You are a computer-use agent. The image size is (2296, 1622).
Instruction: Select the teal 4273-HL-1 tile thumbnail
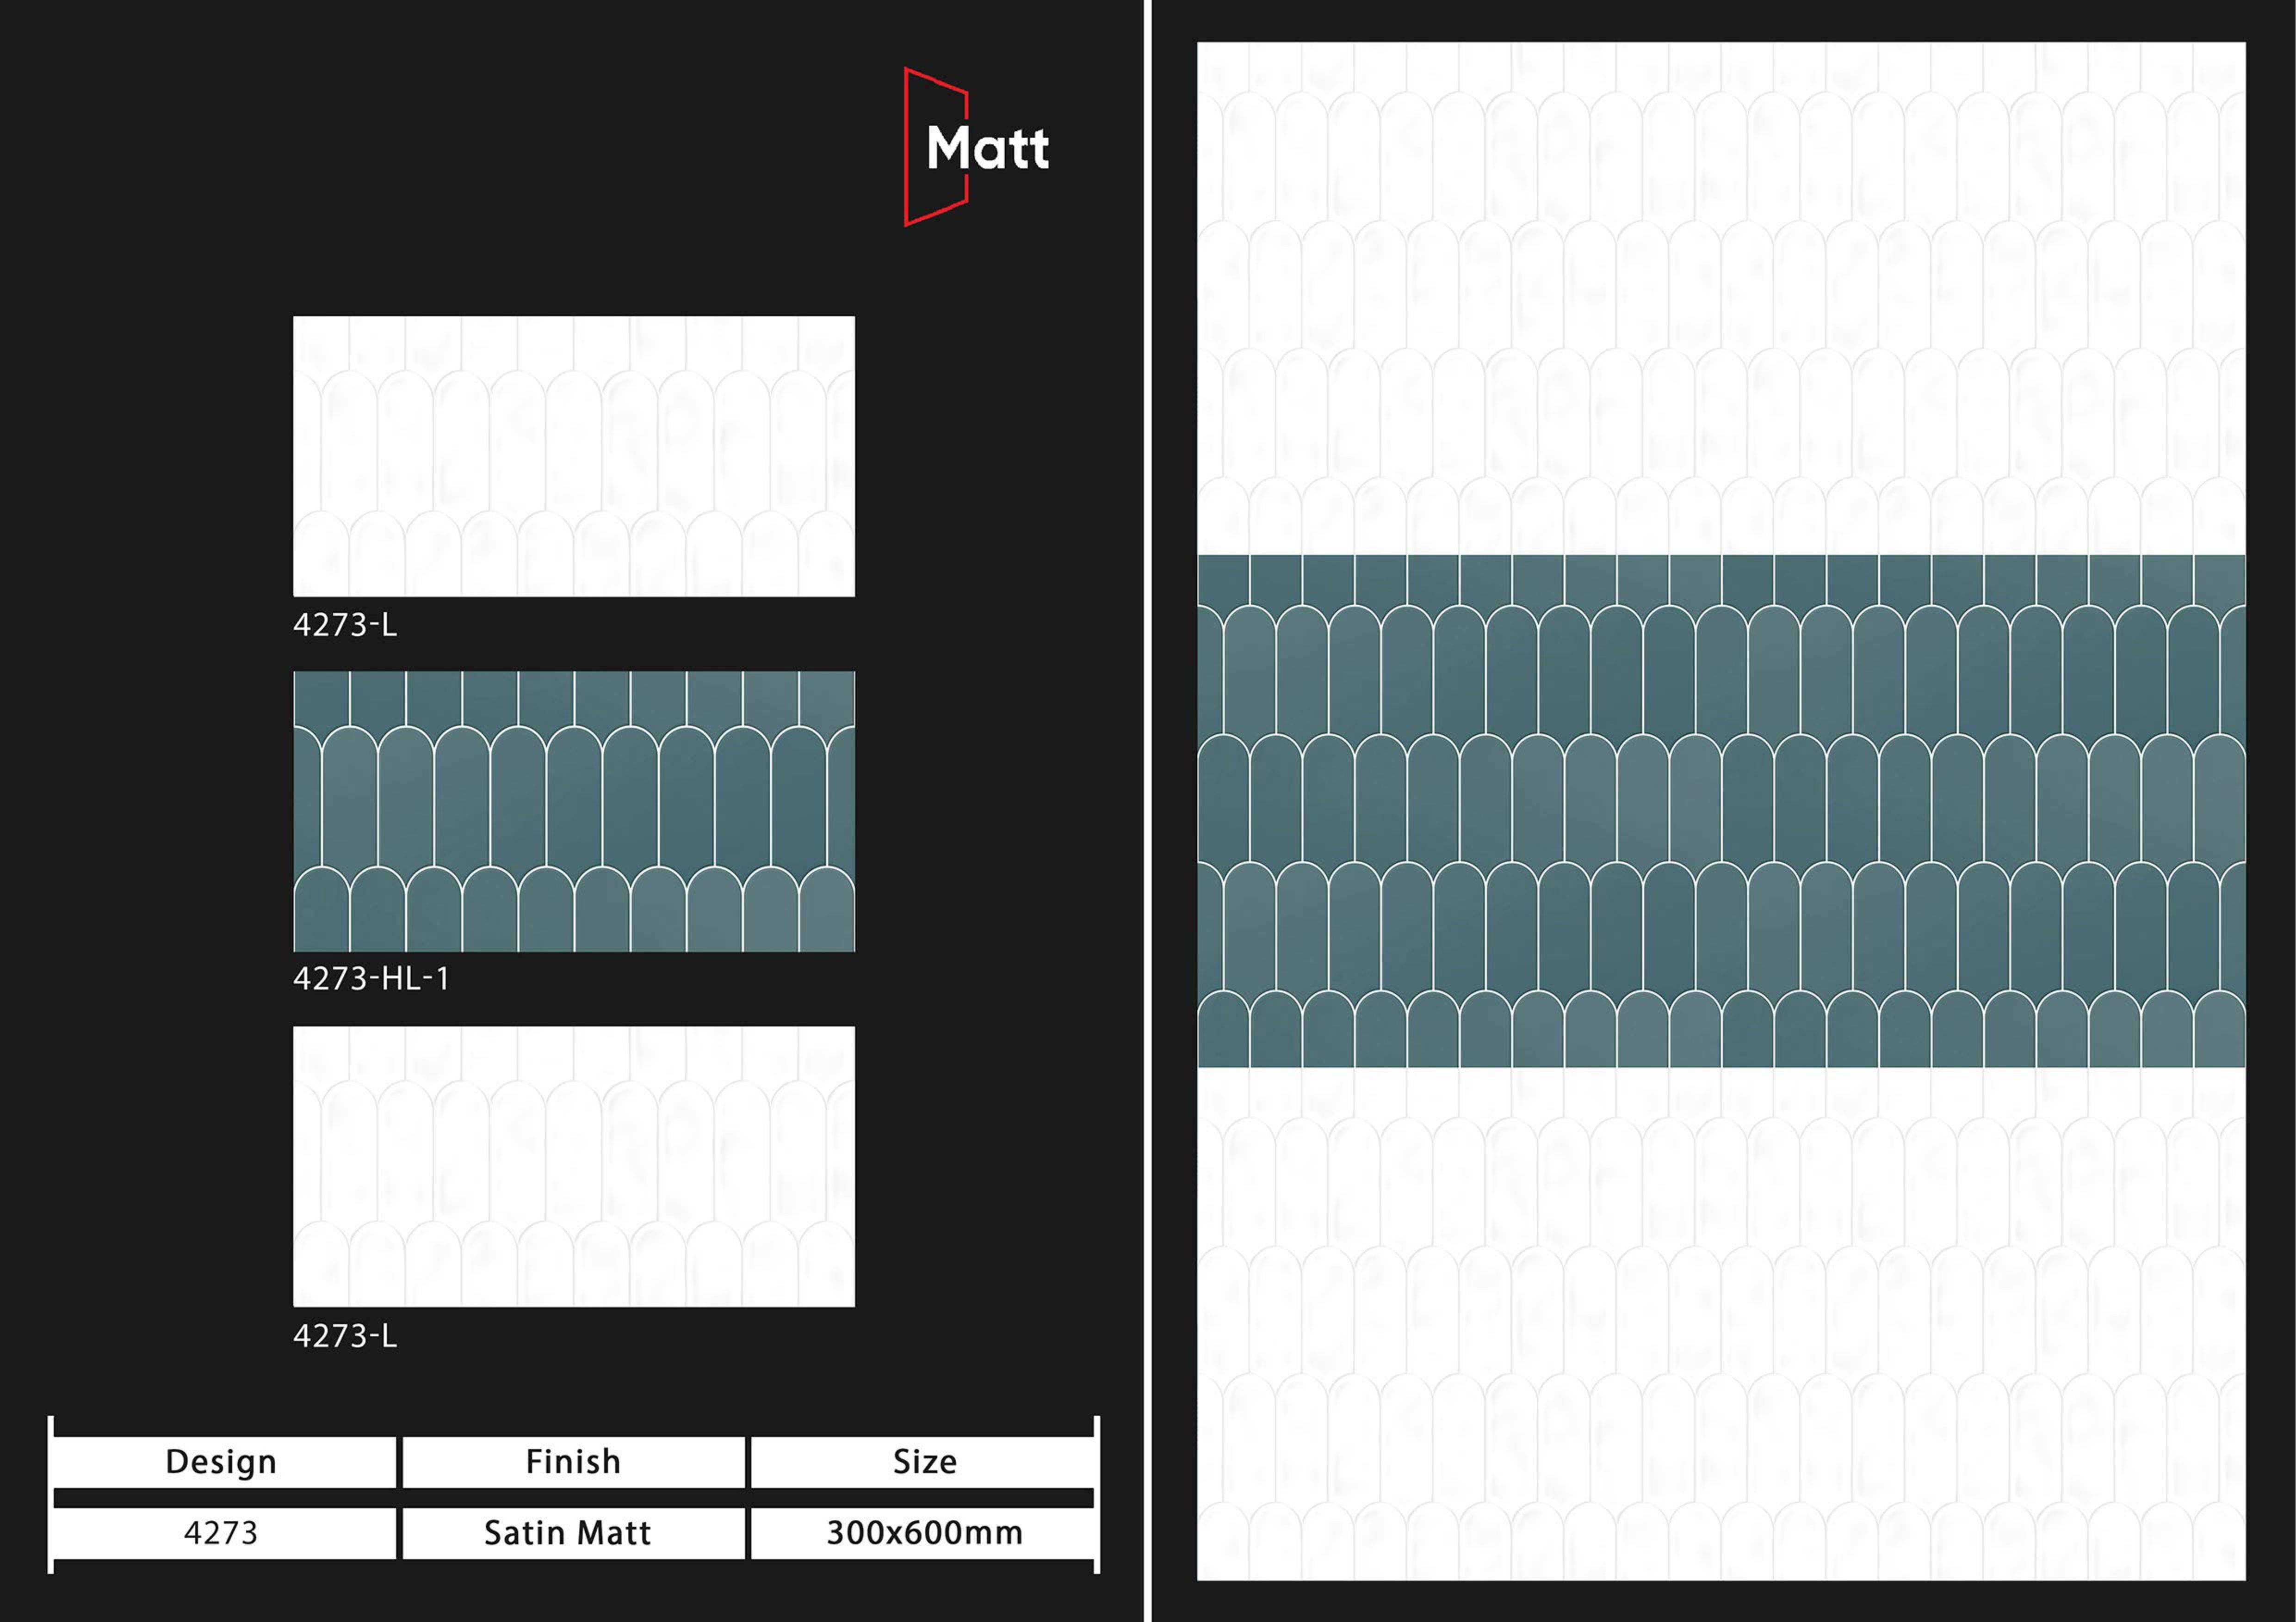point(573,811)
